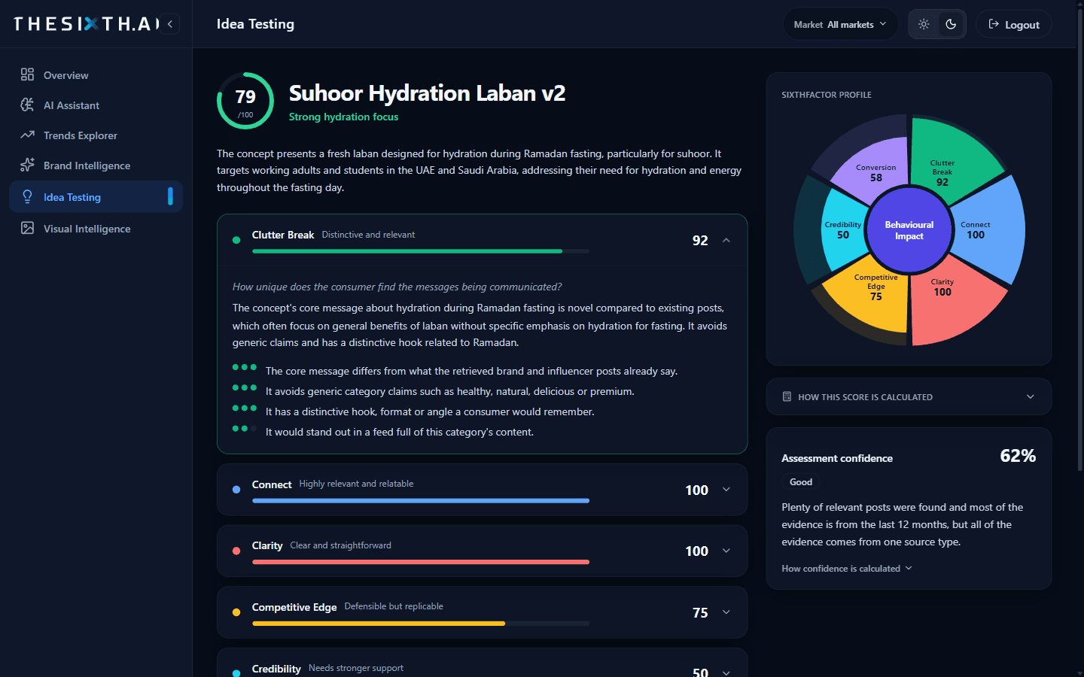Expand the Credibility score section
1084x677 pixels.
(726, 672)
